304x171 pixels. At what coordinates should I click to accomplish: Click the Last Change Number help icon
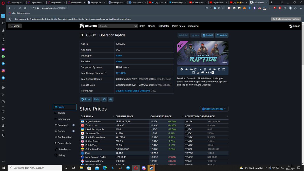pos(105,73)
